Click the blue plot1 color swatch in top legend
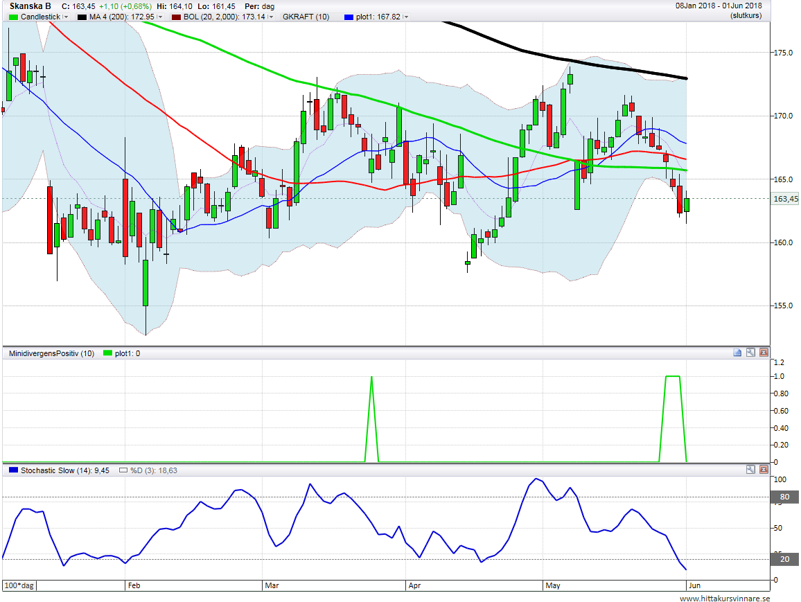The height and width of the screenshot is (602, 801). click(349, 17)
